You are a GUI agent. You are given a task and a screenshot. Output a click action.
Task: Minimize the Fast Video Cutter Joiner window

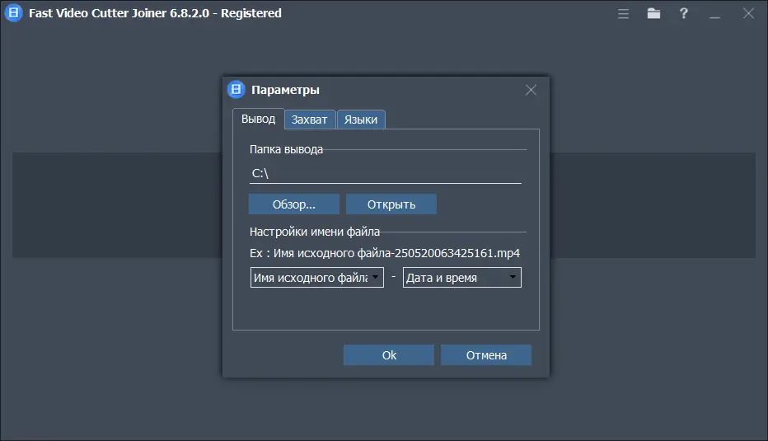point(714,13)
